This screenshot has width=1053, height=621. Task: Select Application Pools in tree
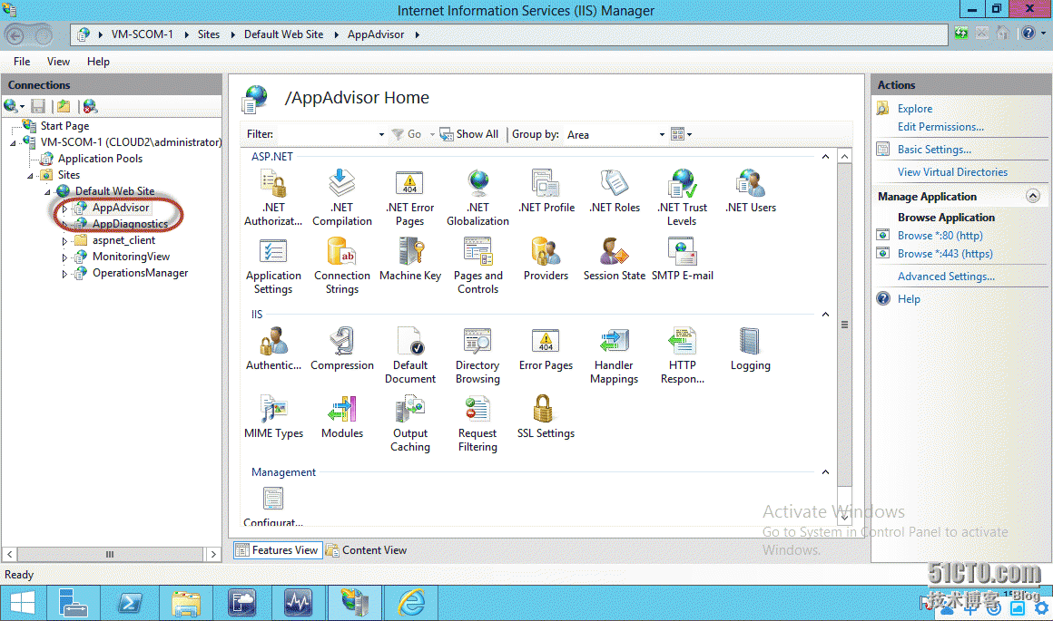pos(100,159)
